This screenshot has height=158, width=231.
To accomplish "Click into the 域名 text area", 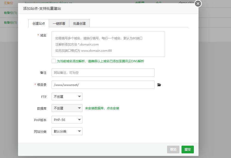I will (108, 44).
